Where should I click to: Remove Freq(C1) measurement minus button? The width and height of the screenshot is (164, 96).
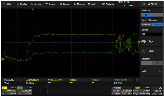click(88, 80)
